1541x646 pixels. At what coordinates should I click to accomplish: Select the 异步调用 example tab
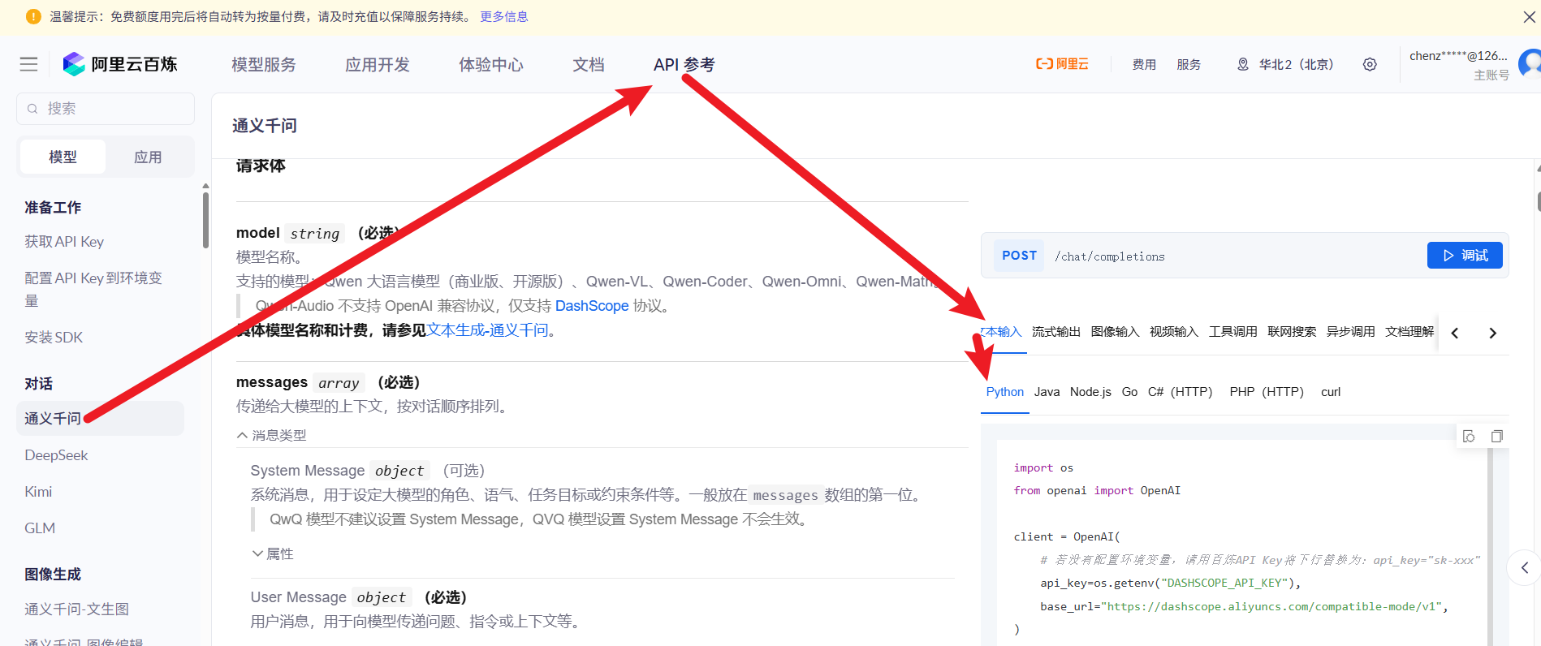[x=1351, y=331]
